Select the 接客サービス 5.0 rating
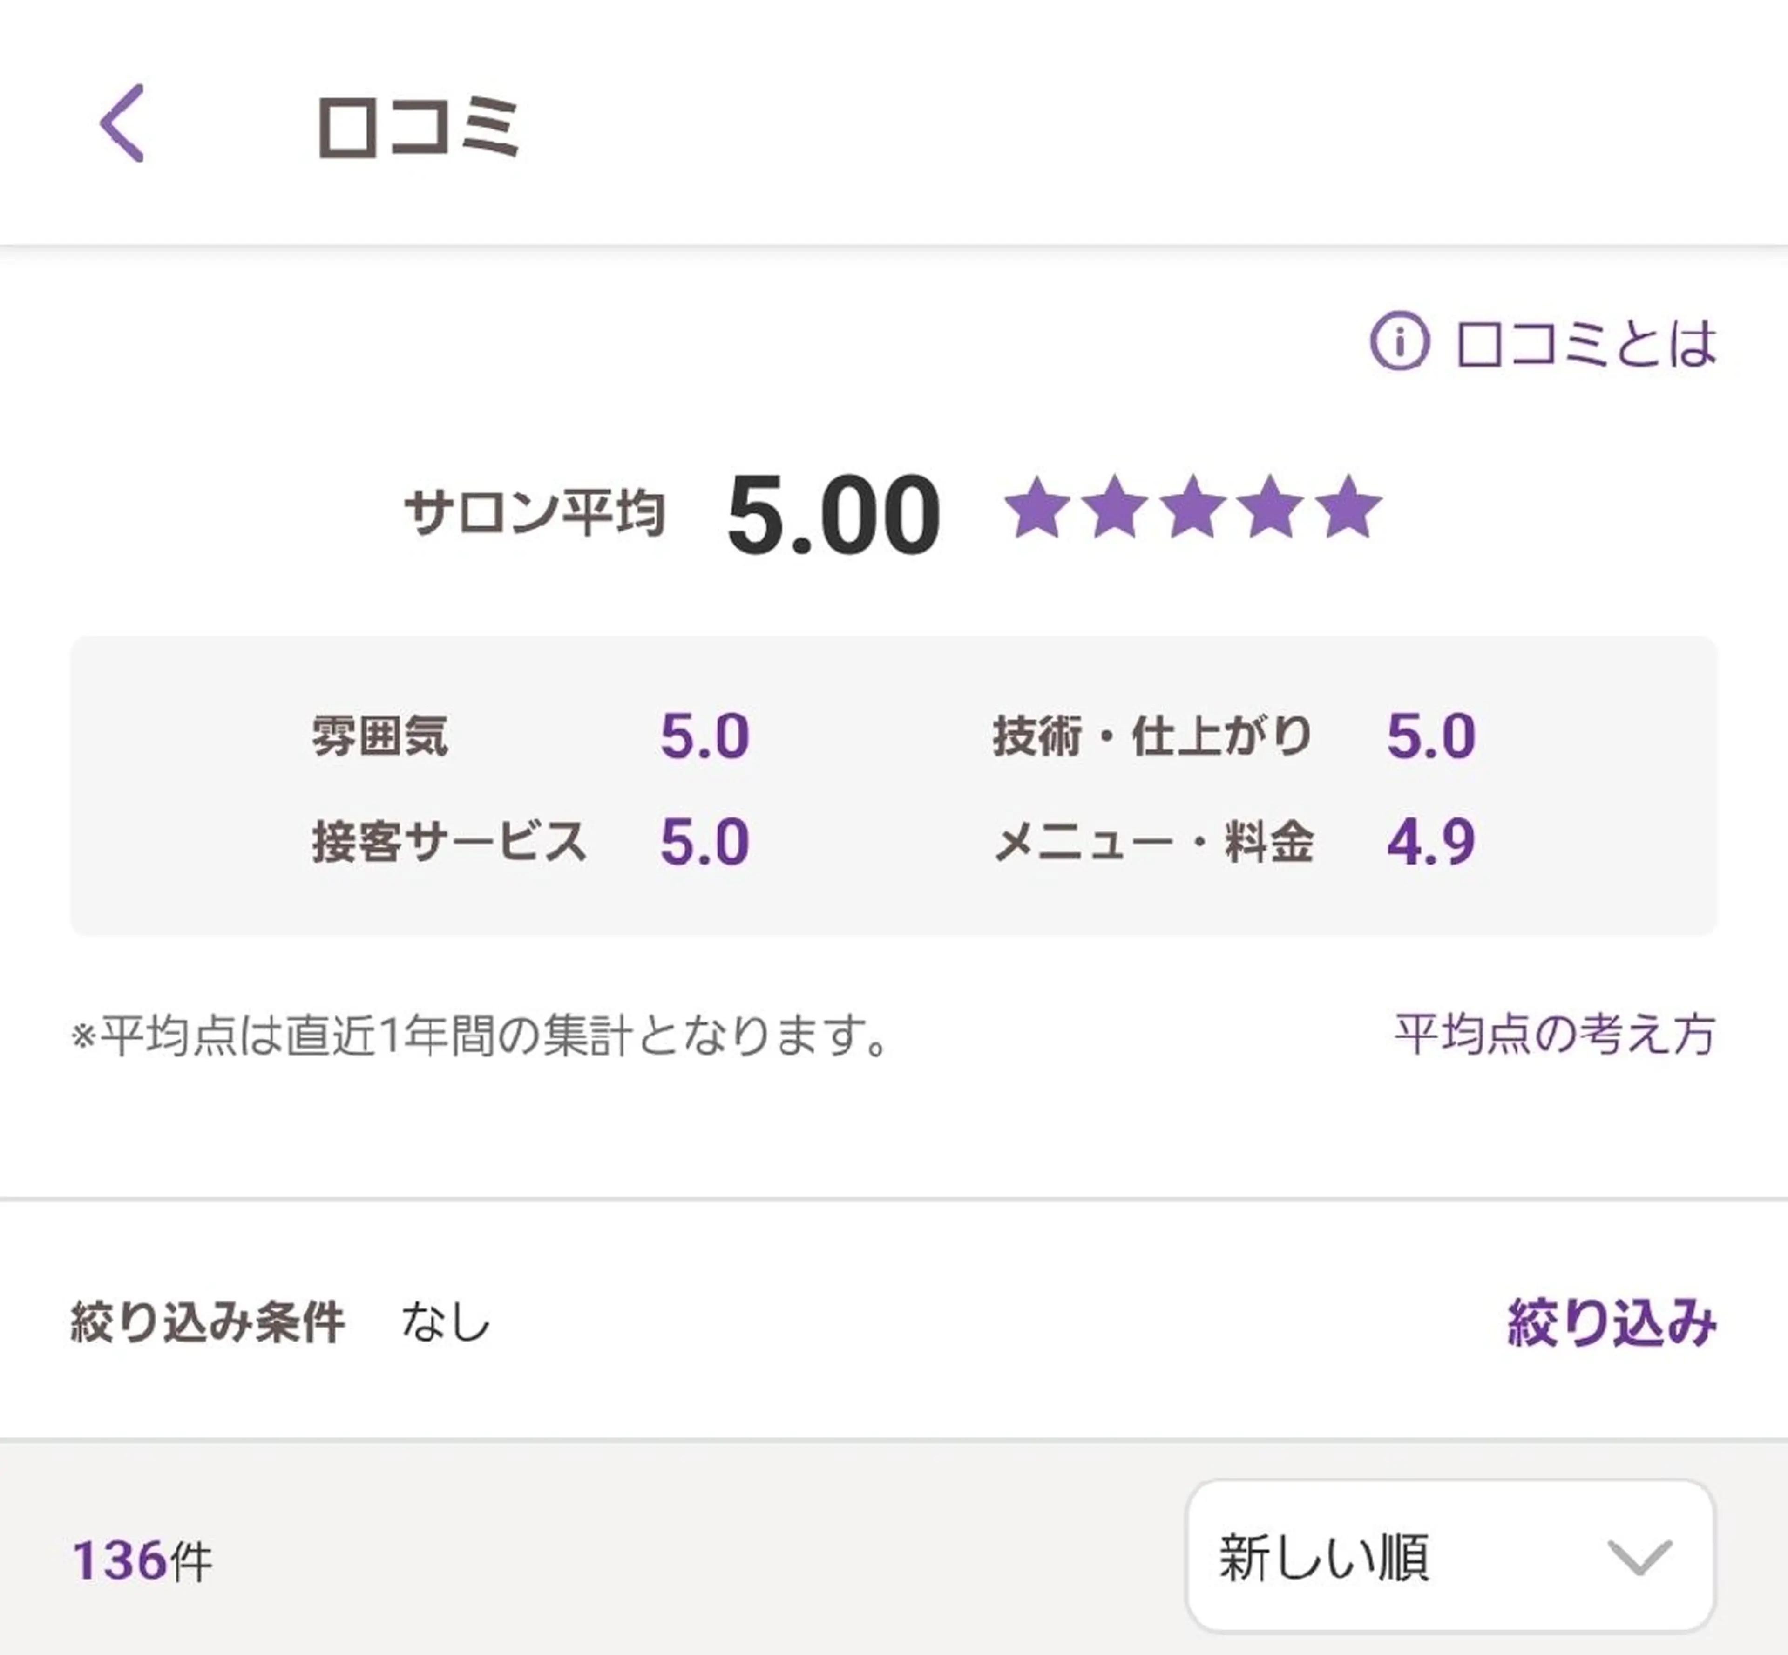 coord(704,842)
